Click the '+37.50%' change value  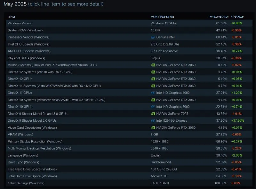[237, 120]
